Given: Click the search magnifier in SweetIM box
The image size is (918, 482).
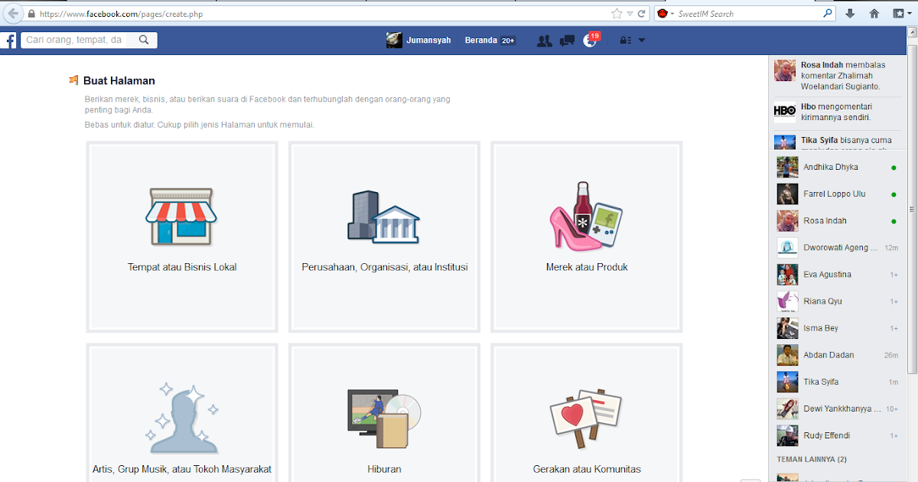Looking at the screenshot, I should (828, 14).
